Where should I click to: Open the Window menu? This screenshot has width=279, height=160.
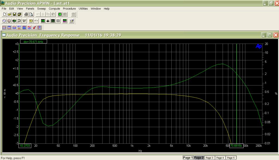96,8
